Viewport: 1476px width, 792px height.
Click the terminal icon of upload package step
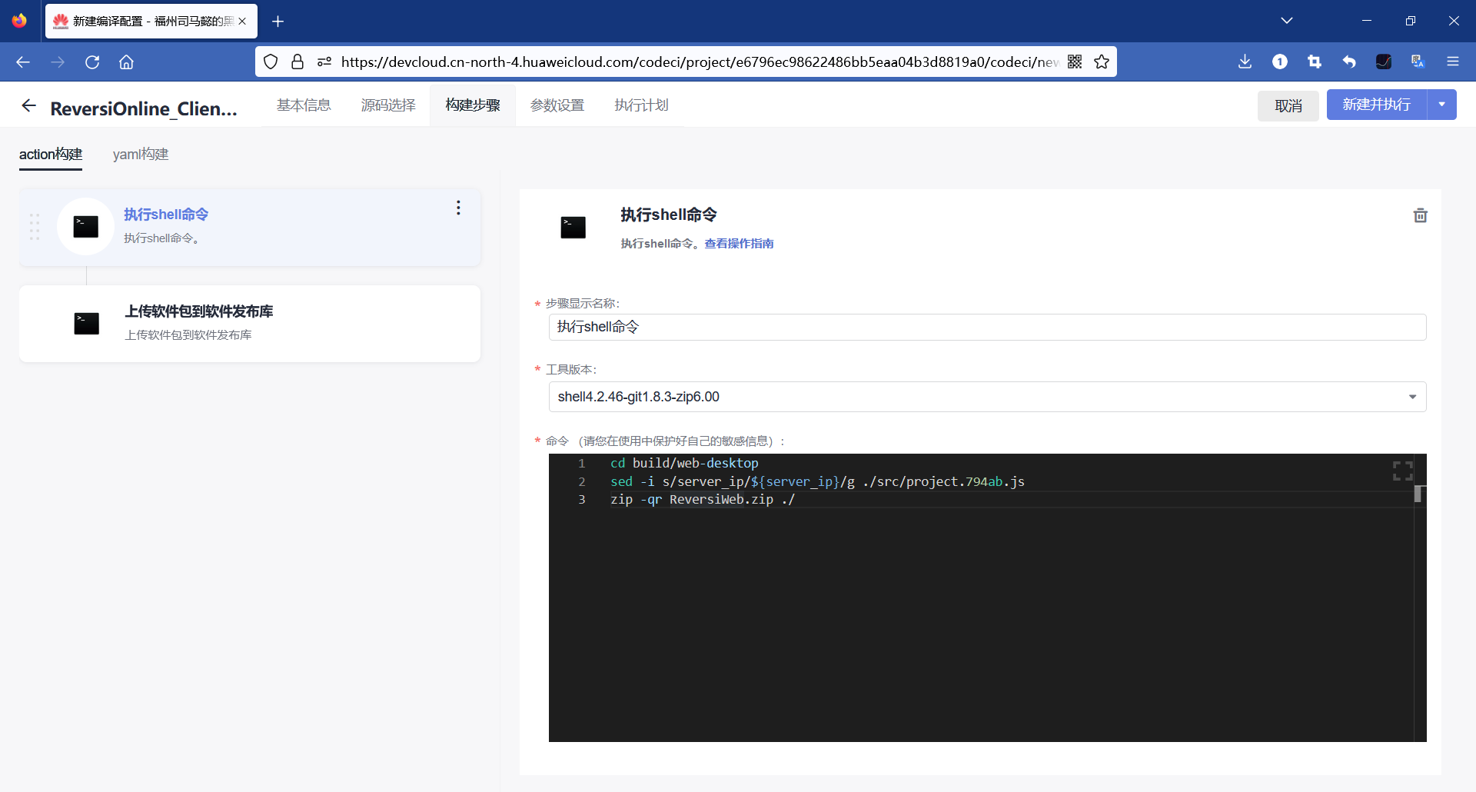86,323
